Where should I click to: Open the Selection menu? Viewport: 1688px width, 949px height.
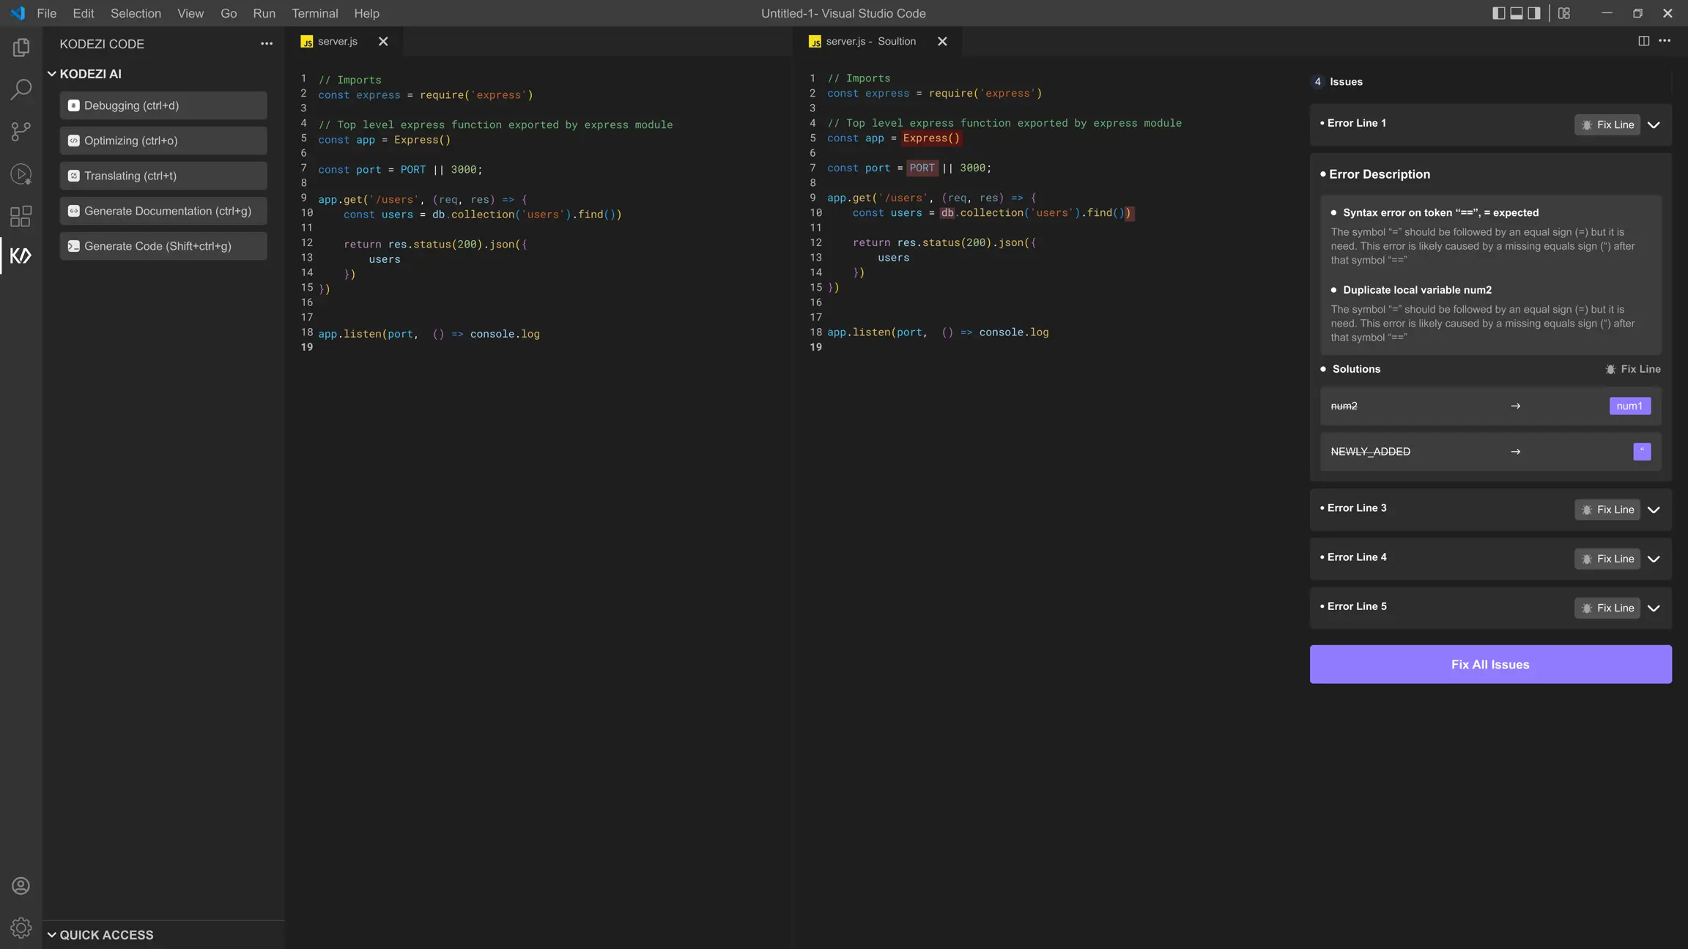[x=136, y=13]
